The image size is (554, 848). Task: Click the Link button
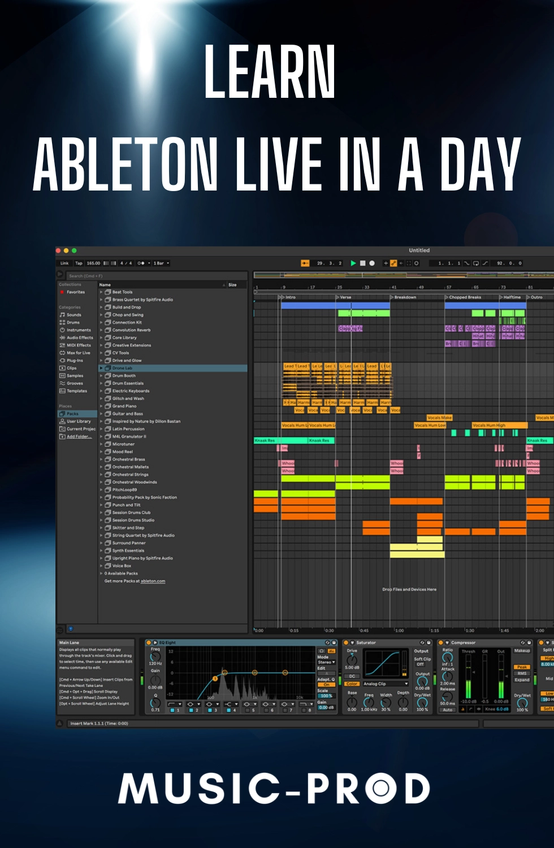click(x=64, y=263)
